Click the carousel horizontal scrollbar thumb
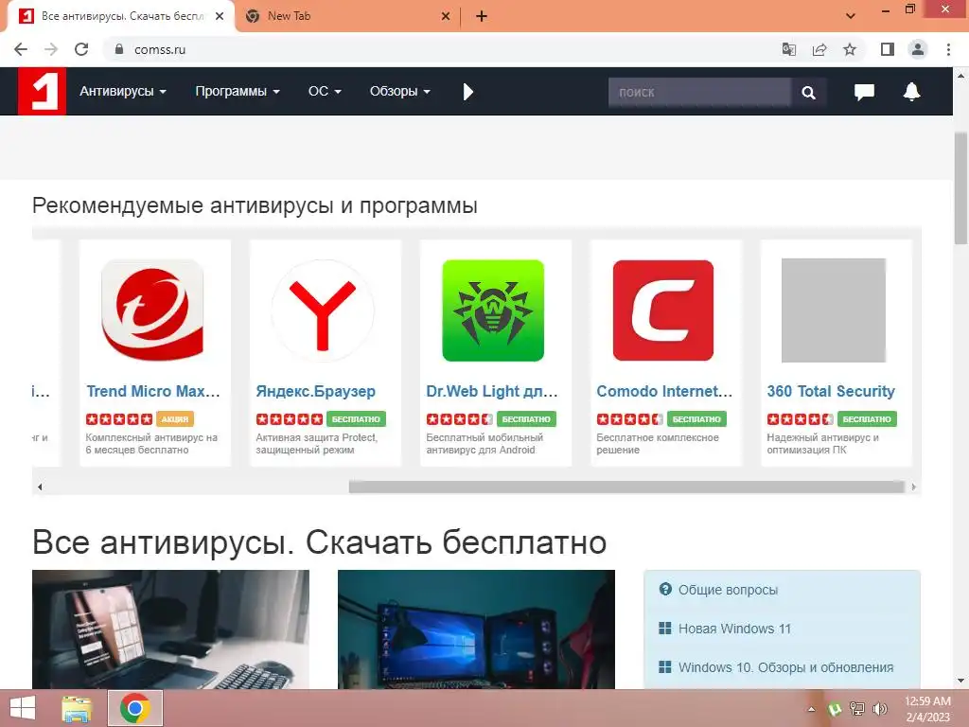 pos(626,488)
